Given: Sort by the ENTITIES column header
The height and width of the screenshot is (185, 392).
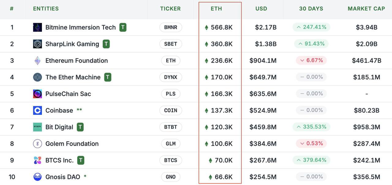Looking at the screenshot, I should 46,9.
